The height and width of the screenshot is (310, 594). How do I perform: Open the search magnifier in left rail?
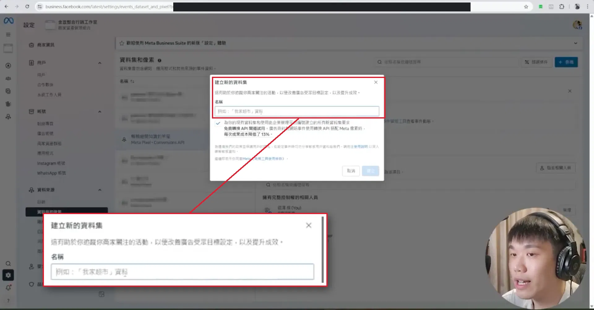click(8, 264)
